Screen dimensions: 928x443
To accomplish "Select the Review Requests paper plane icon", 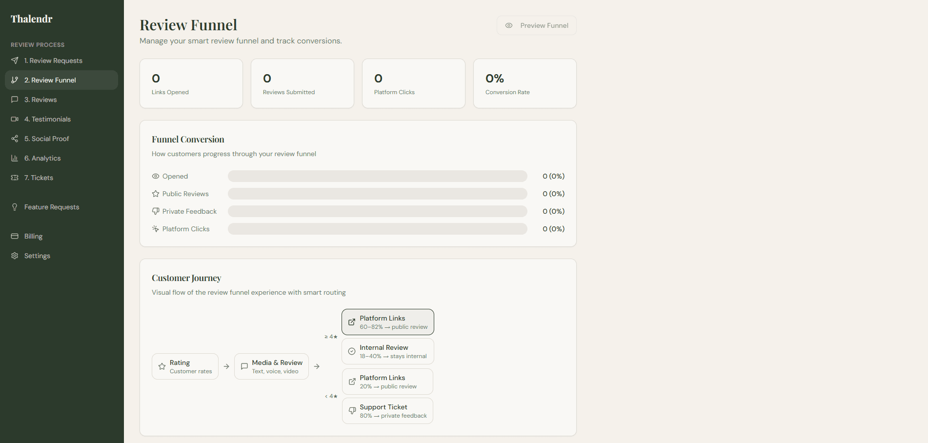I will 15,60.
